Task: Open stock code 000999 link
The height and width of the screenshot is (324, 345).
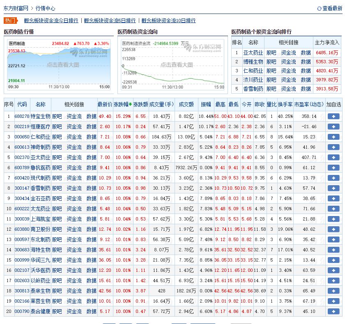Action: 22,260
